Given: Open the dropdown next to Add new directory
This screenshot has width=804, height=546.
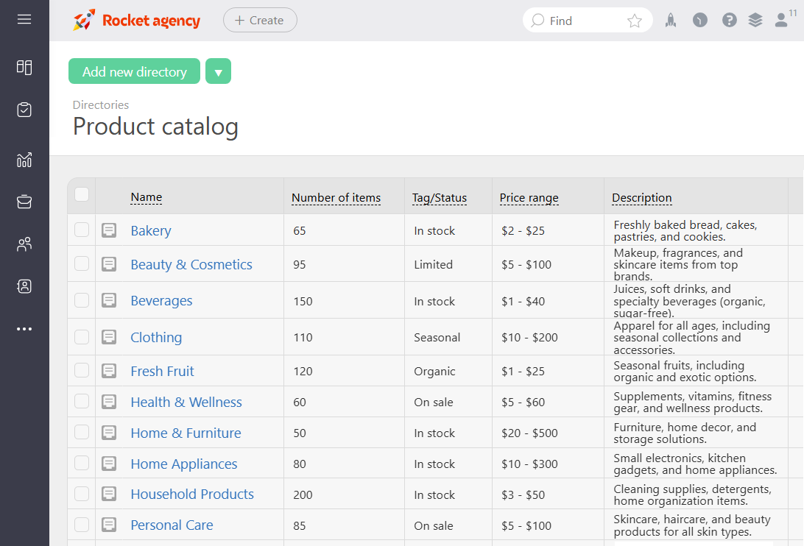Looking at the screenshot, I should point(218,71).
